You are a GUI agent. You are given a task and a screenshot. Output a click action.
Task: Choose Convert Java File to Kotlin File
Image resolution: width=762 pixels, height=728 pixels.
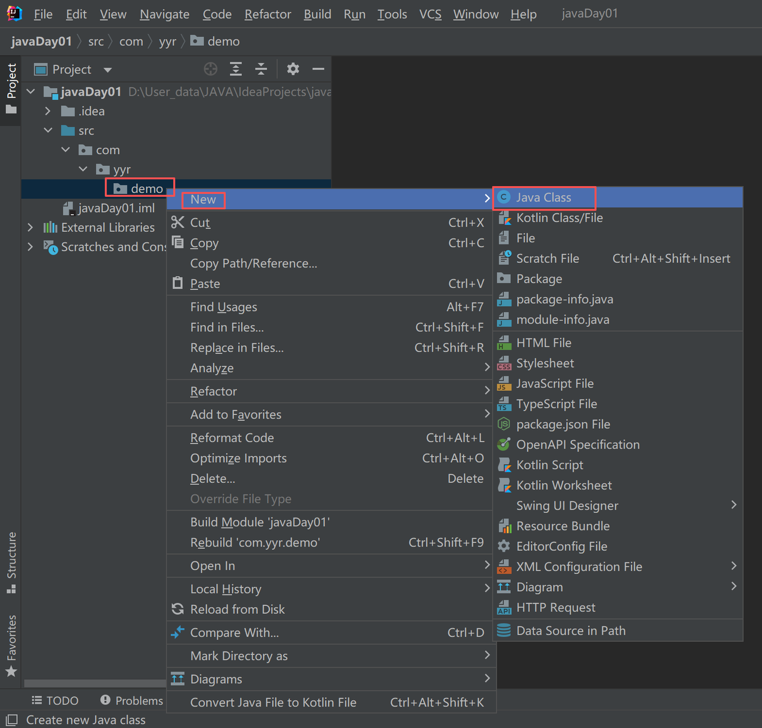coord(330,702)
